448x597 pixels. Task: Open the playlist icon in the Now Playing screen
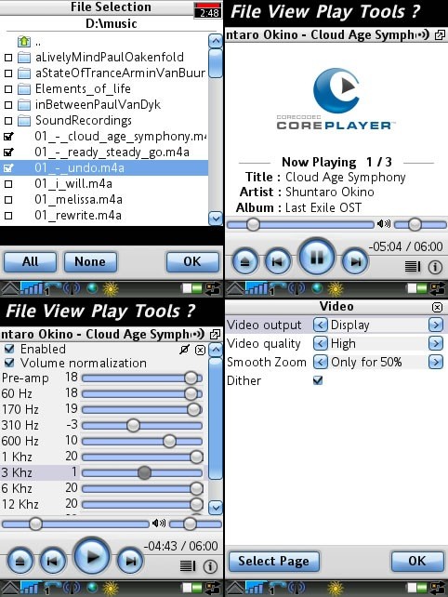[413, 267]
